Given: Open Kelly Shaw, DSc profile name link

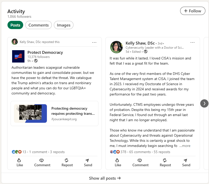Looking at the screenshot, I should point(140,43).
